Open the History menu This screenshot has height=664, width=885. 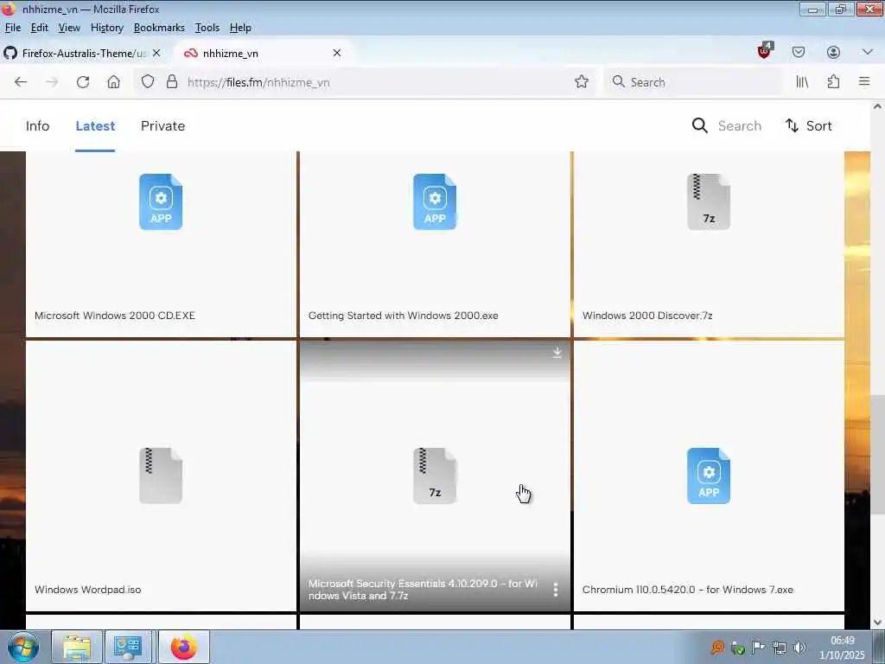tap(106, 28)
